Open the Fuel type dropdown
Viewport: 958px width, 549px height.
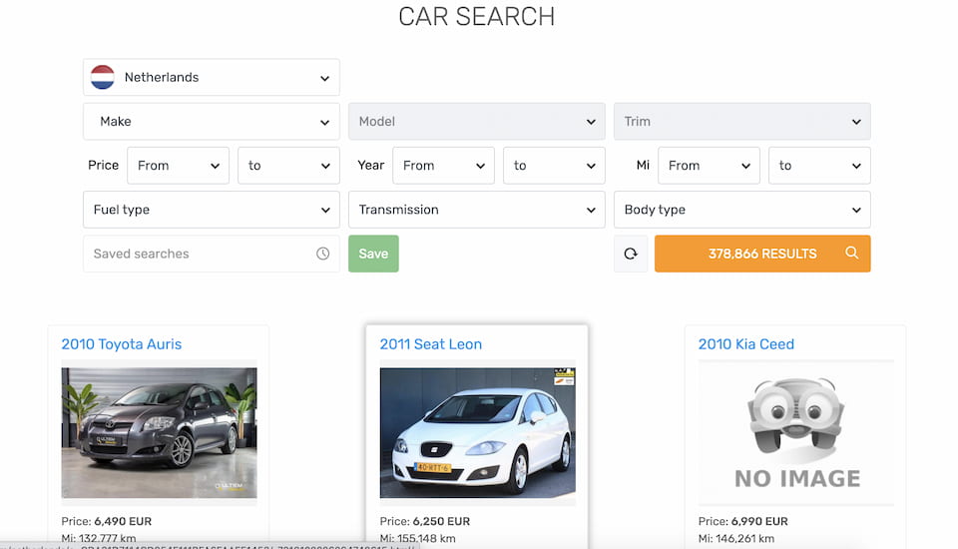pyautogui.click(x=212, y=210)
